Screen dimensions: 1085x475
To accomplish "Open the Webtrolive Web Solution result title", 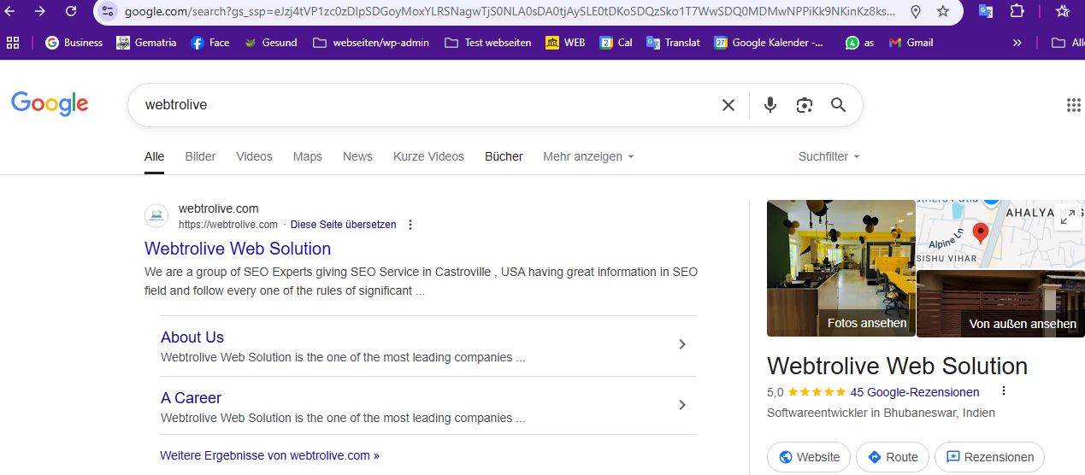I will point(238,249).
